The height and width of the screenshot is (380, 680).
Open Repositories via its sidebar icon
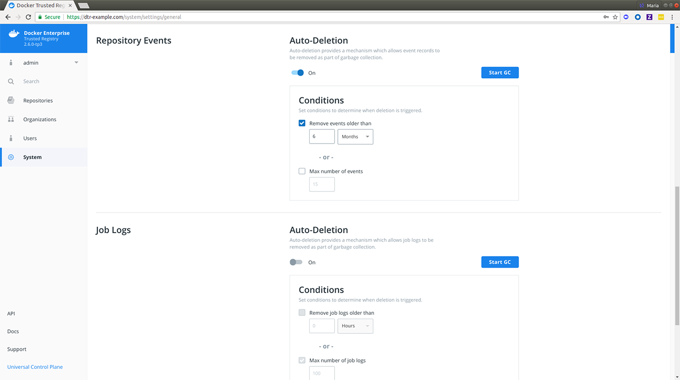[11, 101]
